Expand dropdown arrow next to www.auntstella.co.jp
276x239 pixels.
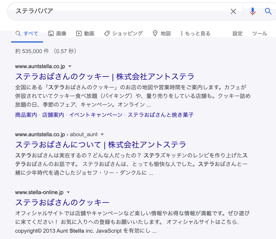[70, 66]
